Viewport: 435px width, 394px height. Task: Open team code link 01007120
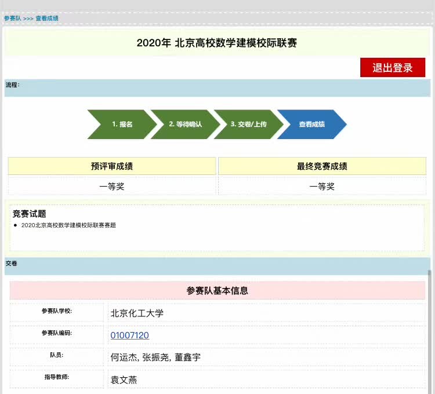pos(129,335)
